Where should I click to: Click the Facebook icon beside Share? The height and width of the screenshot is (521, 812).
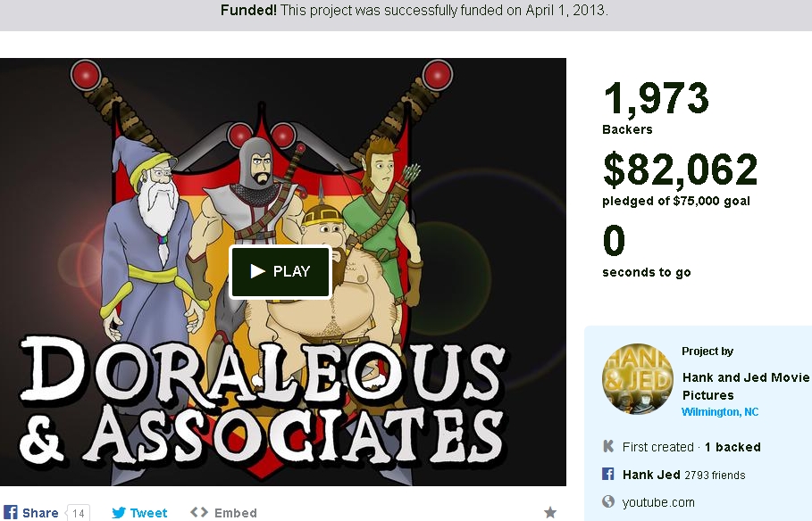pos(10,512)
